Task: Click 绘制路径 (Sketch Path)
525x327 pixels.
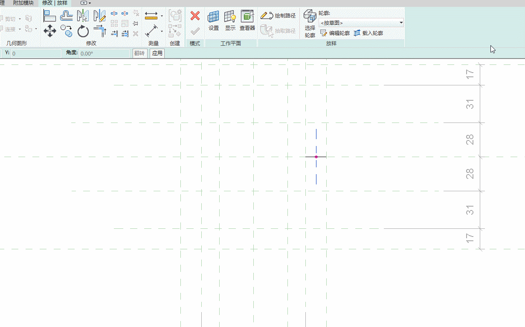Action: click(278, 16)
